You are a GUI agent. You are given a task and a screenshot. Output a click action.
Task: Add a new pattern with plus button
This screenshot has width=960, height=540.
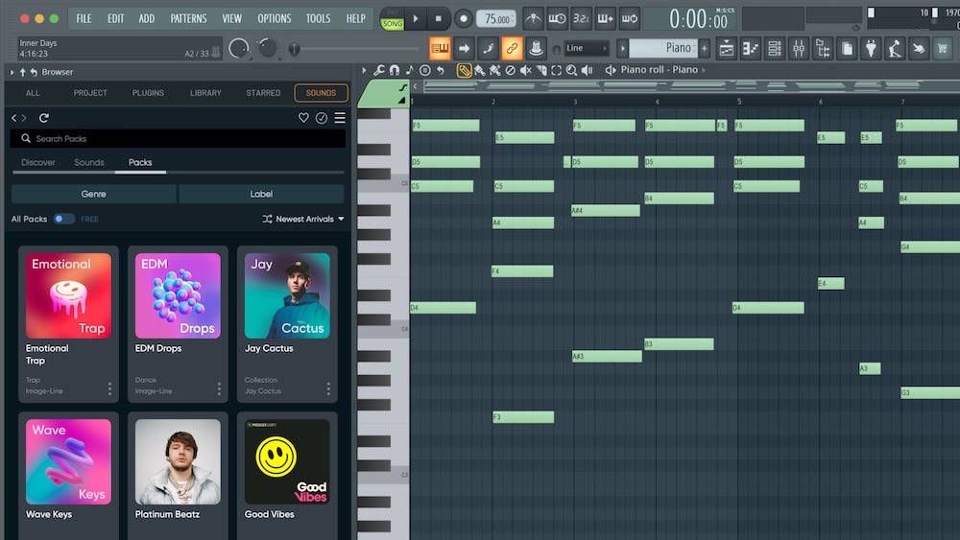click(704, 48)
